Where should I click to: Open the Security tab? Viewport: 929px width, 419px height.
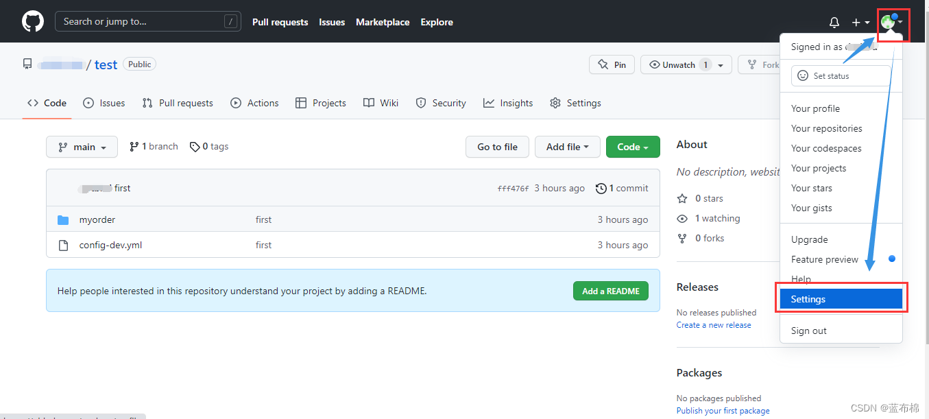[x=441, y=103]
